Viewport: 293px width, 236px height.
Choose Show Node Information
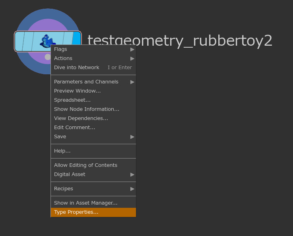point(87,109)
